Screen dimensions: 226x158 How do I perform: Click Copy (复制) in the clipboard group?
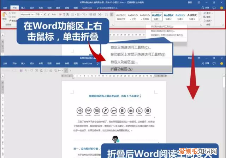(12, 17)
